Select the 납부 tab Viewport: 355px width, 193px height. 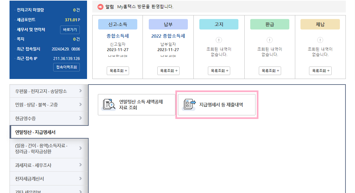click(168, 24)
